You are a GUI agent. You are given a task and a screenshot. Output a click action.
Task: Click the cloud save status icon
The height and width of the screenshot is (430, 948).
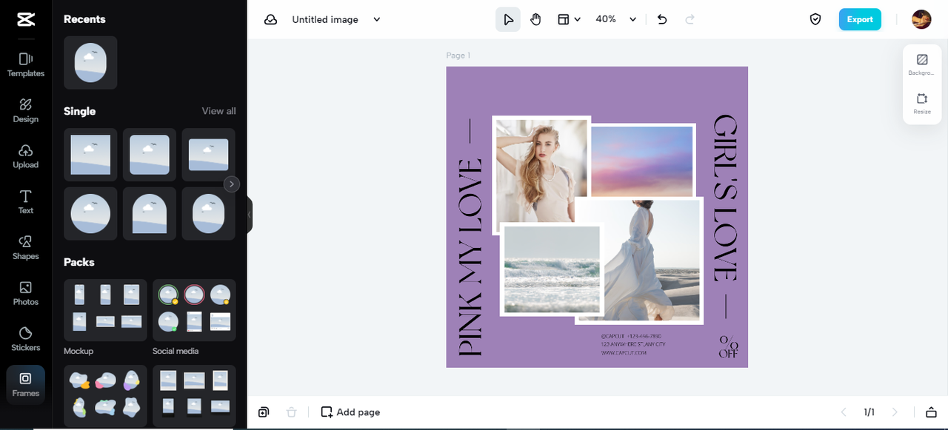click(271, 20)
